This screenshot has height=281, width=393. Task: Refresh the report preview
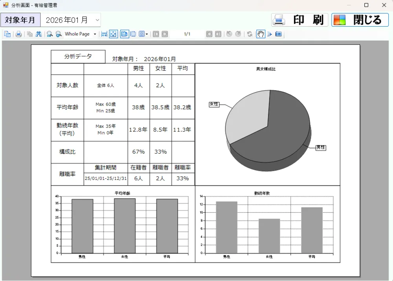click(x=249, y=34)
